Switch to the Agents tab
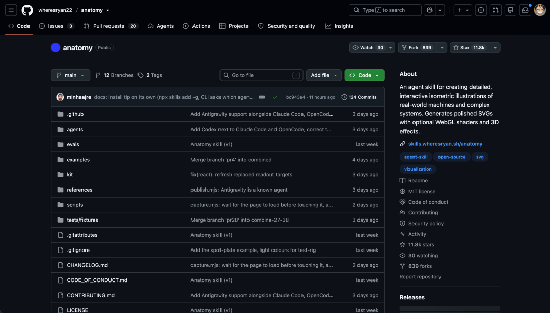The width and height of the screenshot is (550, 313). tap(160, 26)
